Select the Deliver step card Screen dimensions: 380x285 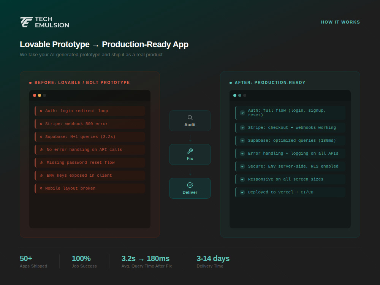(190, 188)
